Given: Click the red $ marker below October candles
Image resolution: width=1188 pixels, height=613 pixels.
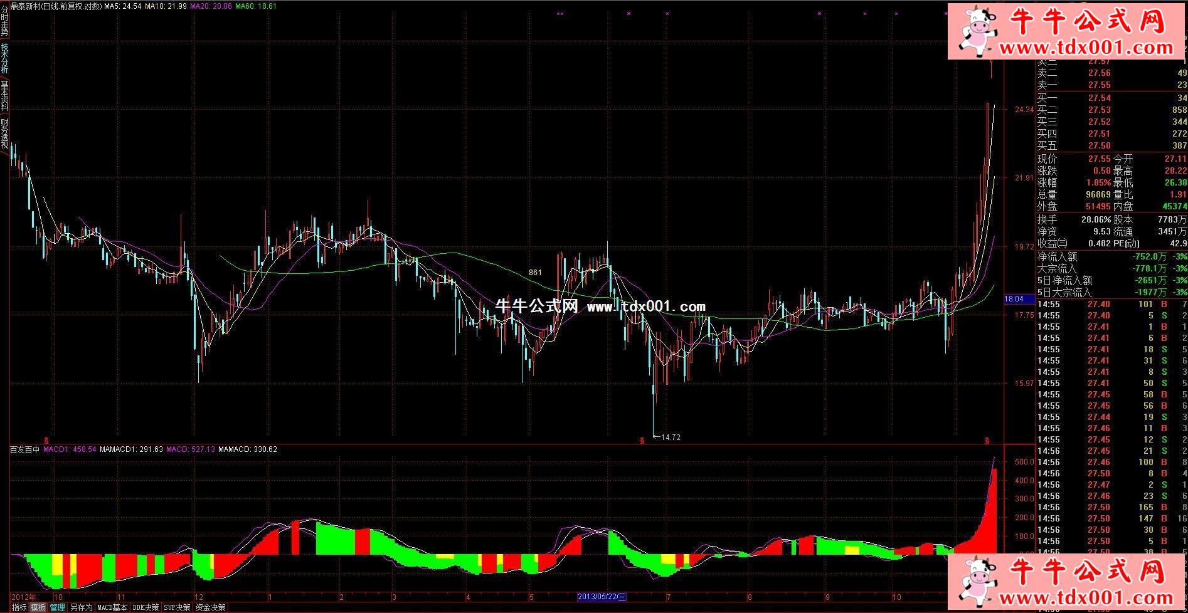Looking at the screenshot, I should coord(46,441).
